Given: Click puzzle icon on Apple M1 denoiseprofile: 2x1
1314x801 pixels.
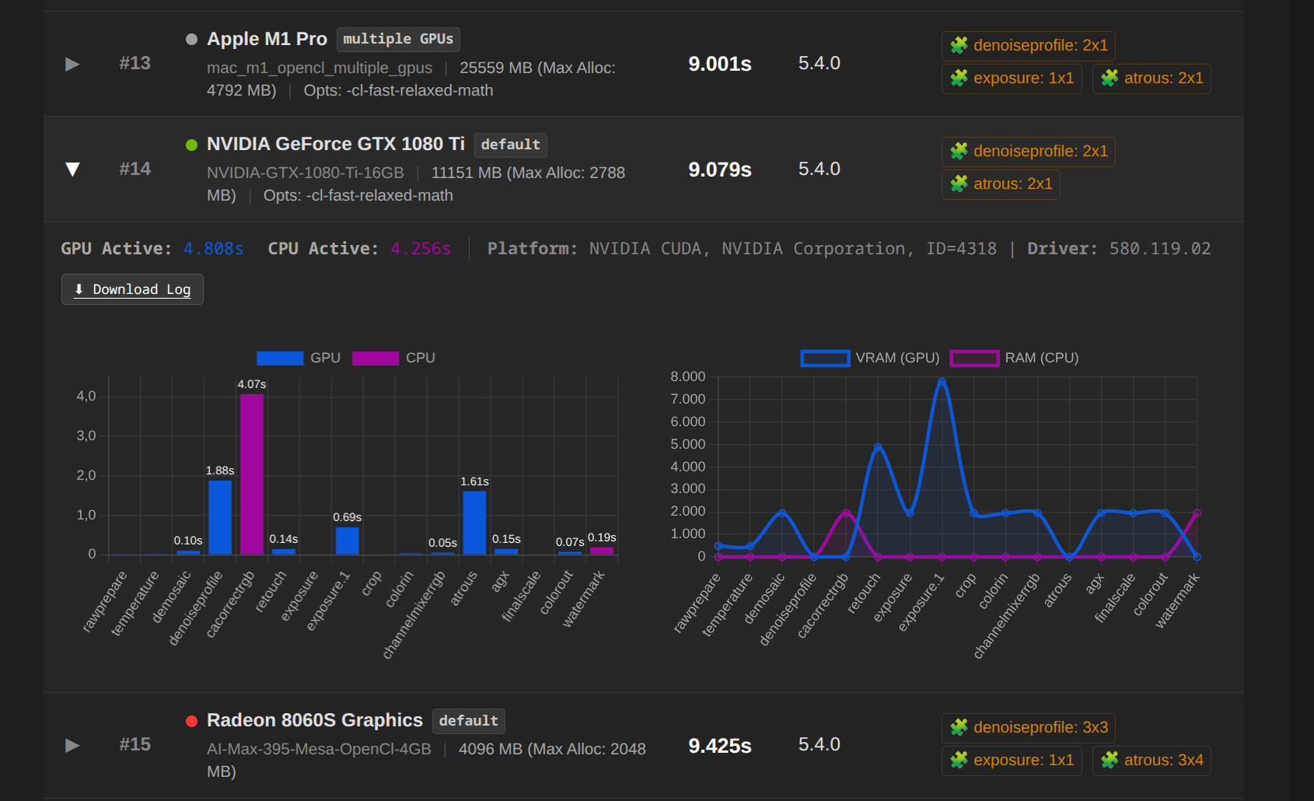Looking at the screenshot, I should tap(959, 46).
